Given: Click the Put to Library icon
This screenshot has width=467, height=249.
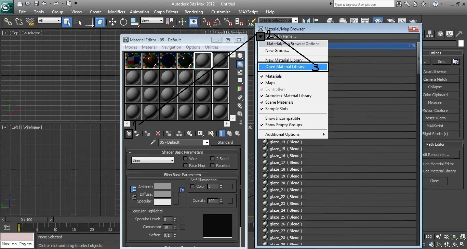Looking at the screenshot, I should point(190,134).
